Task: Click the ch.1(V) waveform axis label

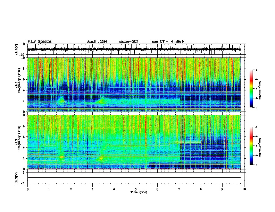Action: point(17,49)
